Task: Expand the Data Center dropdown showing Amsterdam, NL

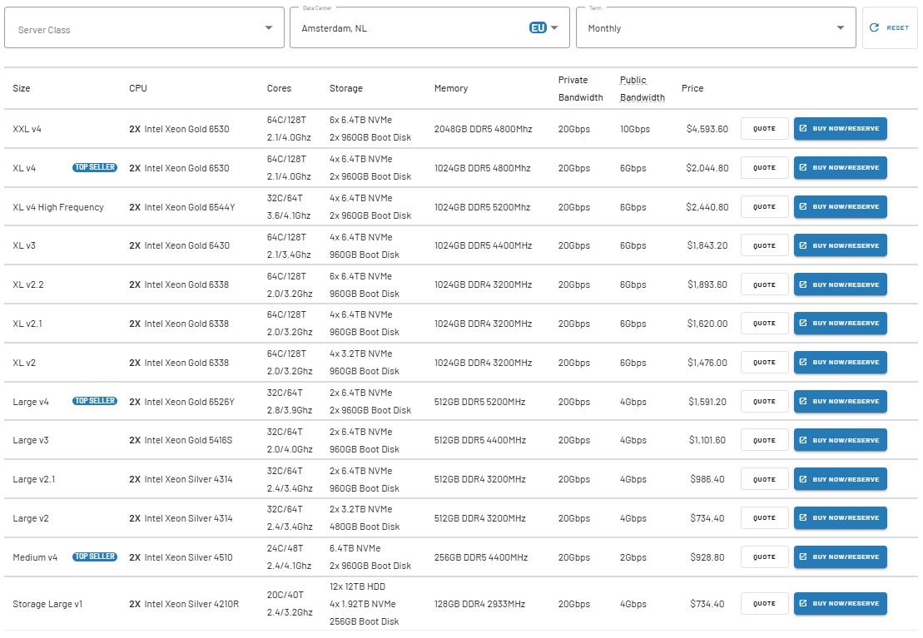Action: pyautogui.click(x=429, y=27)
